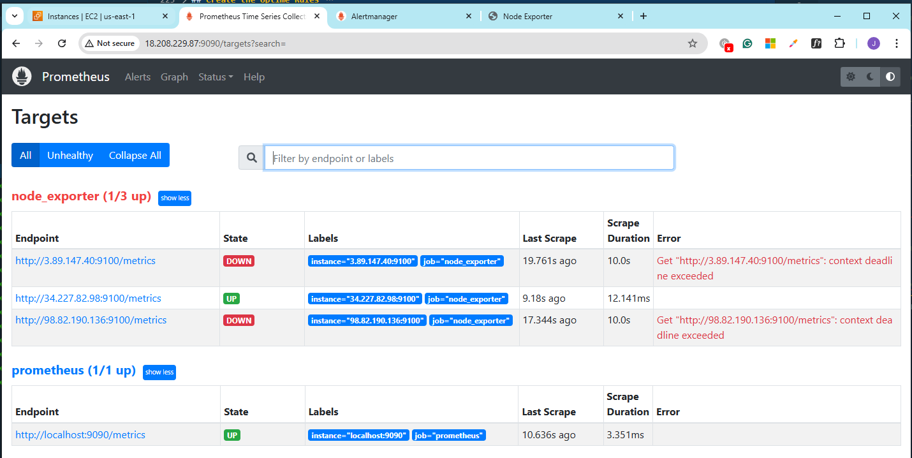Switch to the Alertmanager tab
Image resolution: width=912 pixels, height=458 pixels.
[404, 16]
